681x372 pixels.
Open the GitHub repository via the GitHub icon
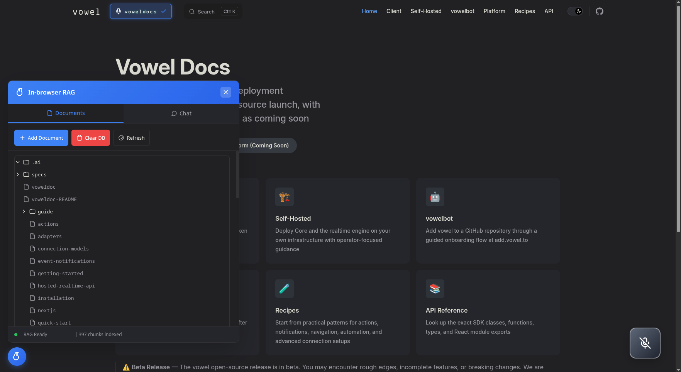tap(600, 11)
